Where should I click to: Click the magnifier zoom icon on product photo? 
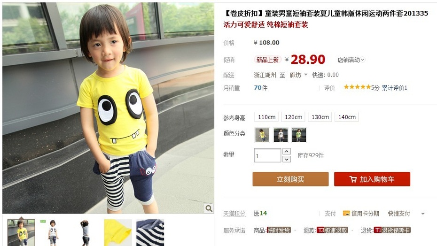(x=209, y=208)
